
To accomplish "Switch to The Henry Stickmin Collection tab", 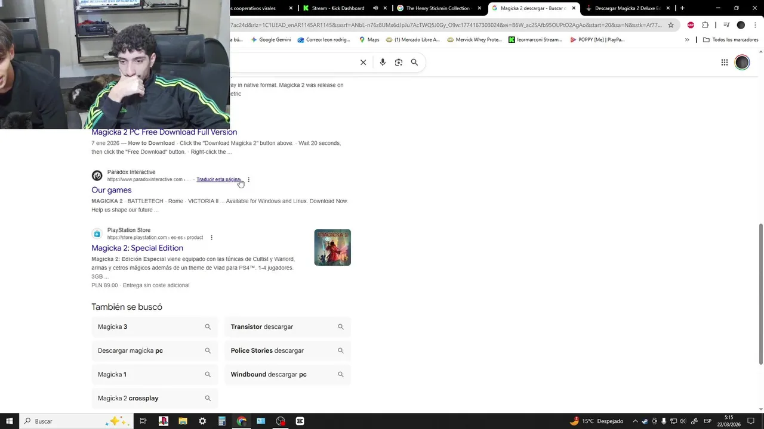I will [438, 8].
